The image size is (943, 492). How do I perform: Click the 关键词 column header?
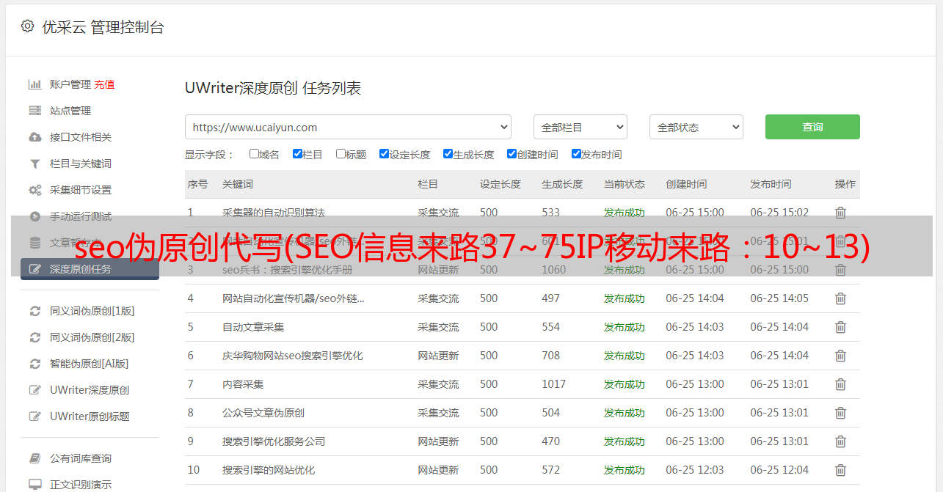coord(238,184)
